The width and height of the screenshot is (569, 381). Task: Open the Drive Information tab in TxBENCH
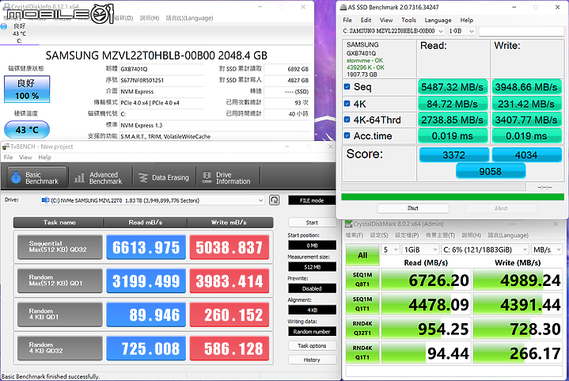(228, 177)
